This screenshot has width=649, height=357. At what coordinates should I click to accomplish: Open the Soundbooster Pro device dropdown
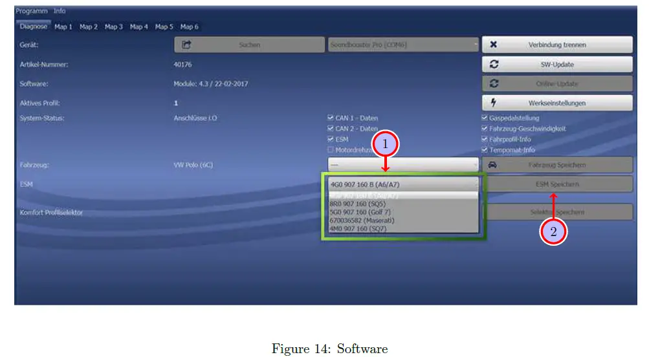click(x=403, y=45)
